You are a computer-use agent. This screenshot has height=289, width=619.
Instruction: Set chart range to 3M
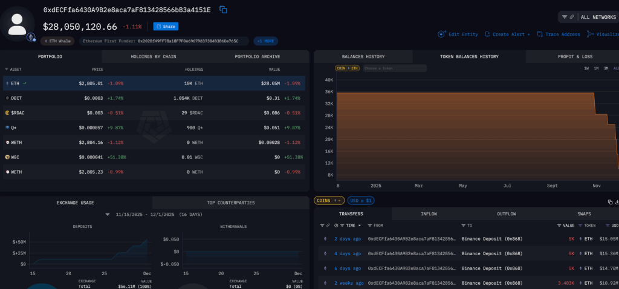point(606,68)
